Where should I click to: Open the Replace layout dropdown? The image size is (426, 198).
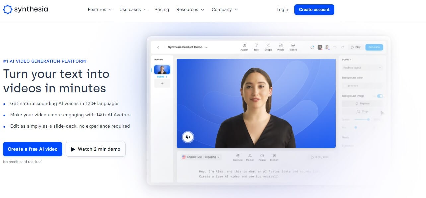(362, 68)
